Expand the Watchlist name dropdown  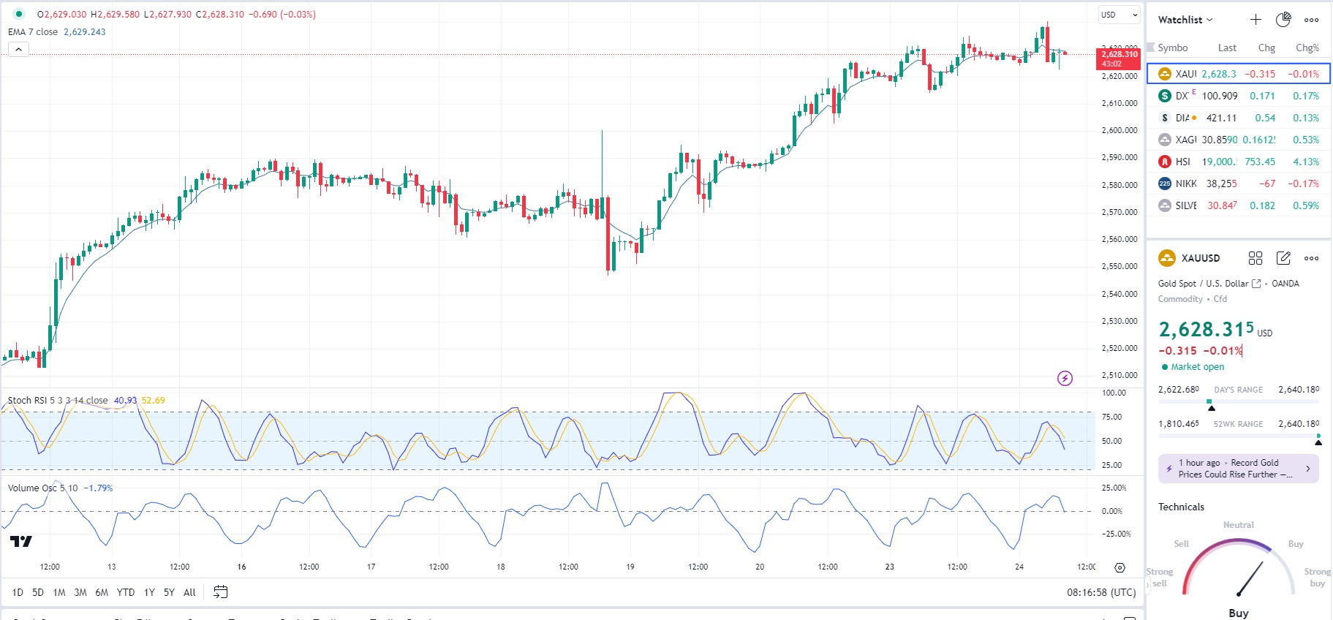click(x=1185, y=20)
